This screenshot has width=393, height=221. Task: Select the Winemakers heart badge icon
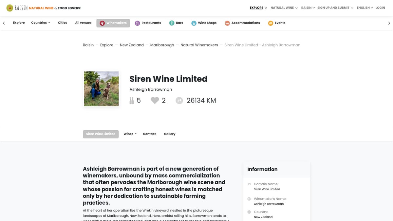[103, 23]
